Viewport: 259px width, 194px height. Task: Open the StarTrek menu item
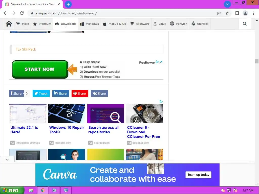(x=200, y=24)
